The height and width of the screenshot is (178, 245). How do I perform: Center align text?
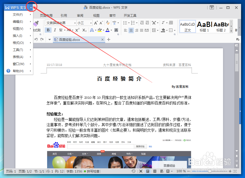tap(131, 30)
